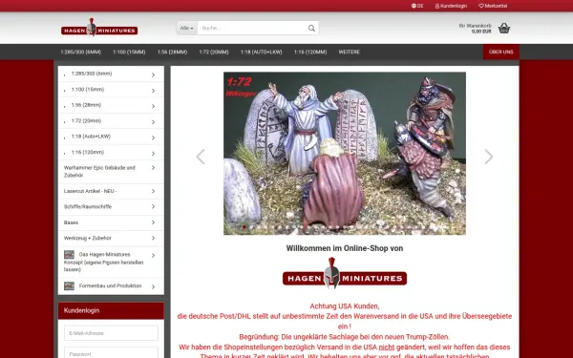Open Das Hagen-Miniatures Konzept link
The height and width of the screenshot is (358, 573).
pos(104,262)
